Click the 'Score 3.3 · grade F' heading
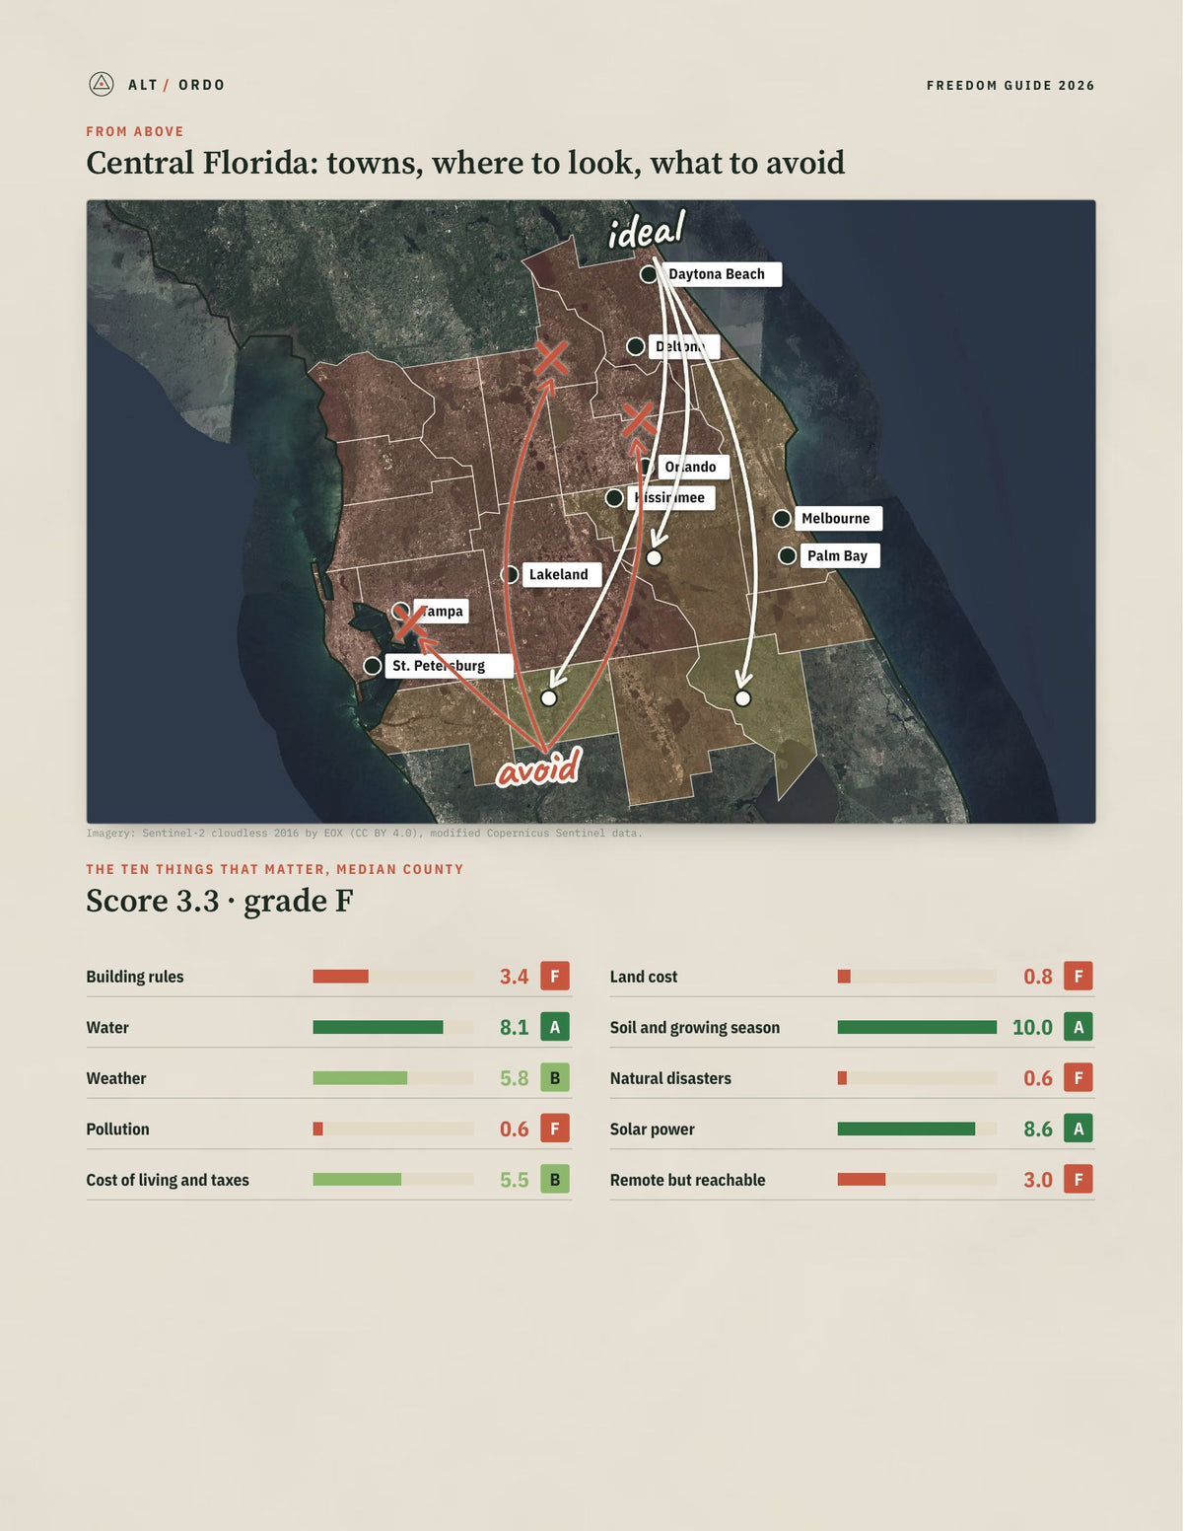The image size is (1183, 1531). coord(219,901)
